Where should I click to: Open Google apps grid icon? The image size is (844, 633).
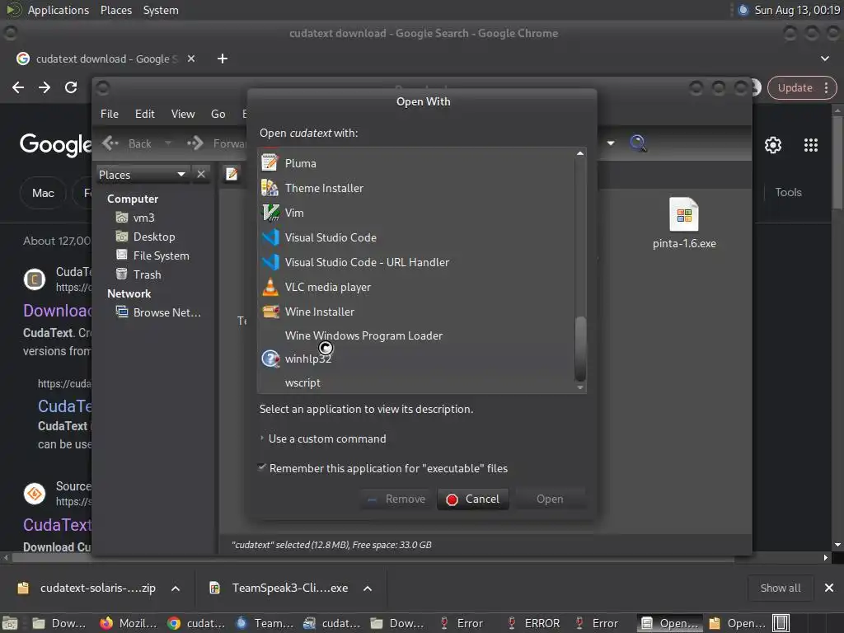click(x=811, y=145)
